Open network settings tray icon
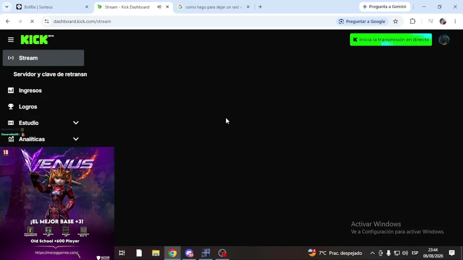The height and width of the screenshot is (260, 463). (x=397, y=253)
